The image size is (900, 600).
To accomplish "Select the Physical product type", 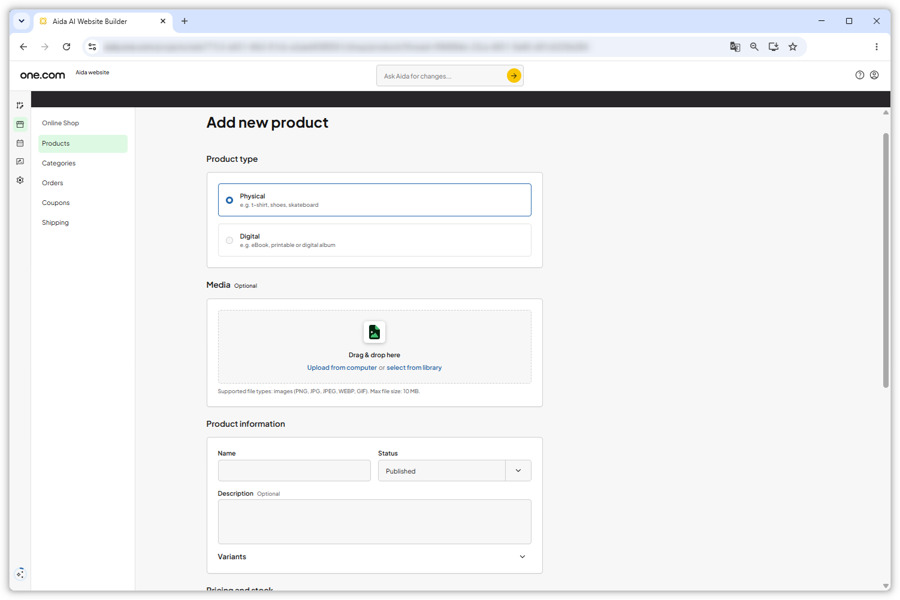I will (x=375, y=200).
